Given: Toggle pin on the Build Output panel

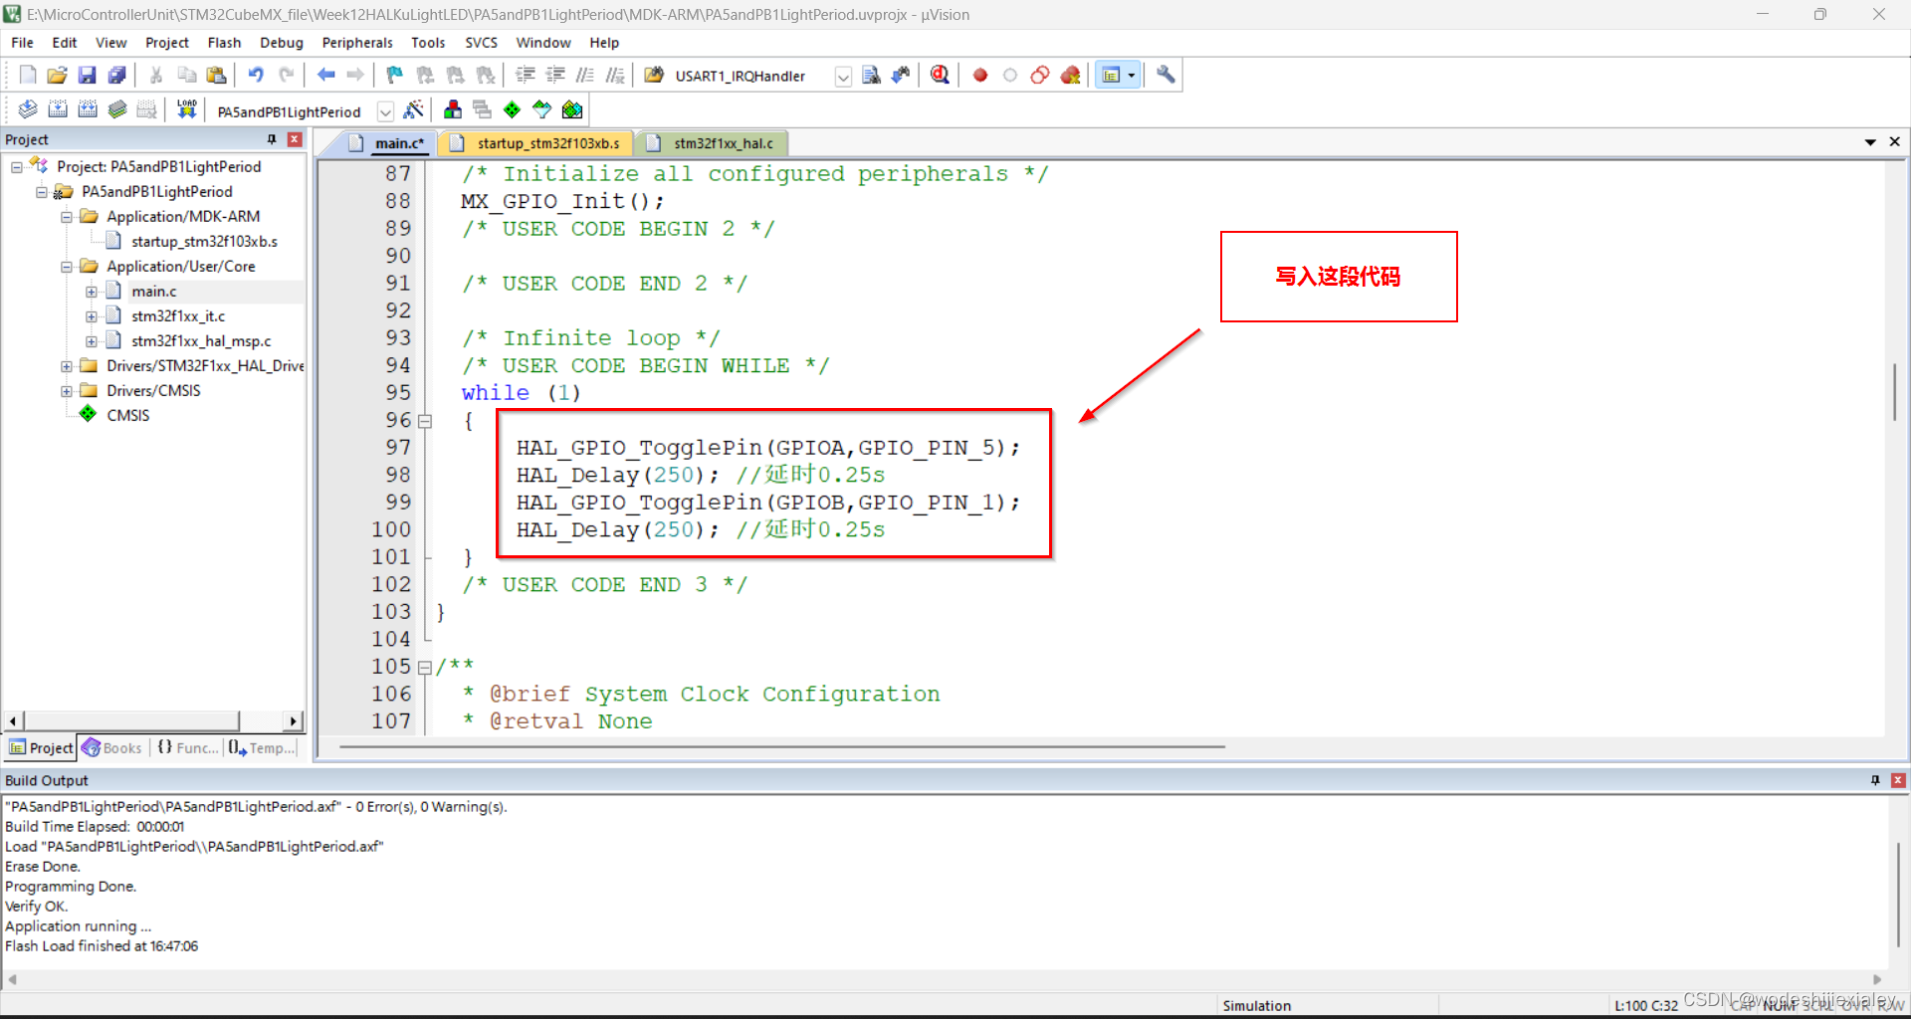Looking at the screenshot, I should point(1875,780).
